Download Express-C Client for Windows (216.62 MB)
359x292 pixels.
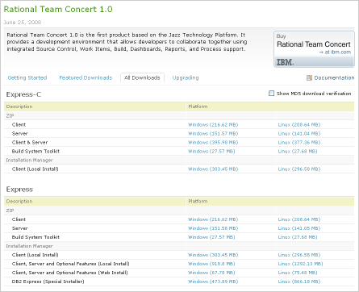[213, 125]
